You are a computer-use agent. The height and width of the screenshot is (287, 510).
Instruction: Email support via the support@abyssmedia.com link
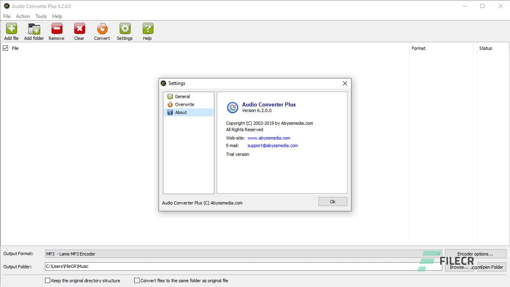273,145
